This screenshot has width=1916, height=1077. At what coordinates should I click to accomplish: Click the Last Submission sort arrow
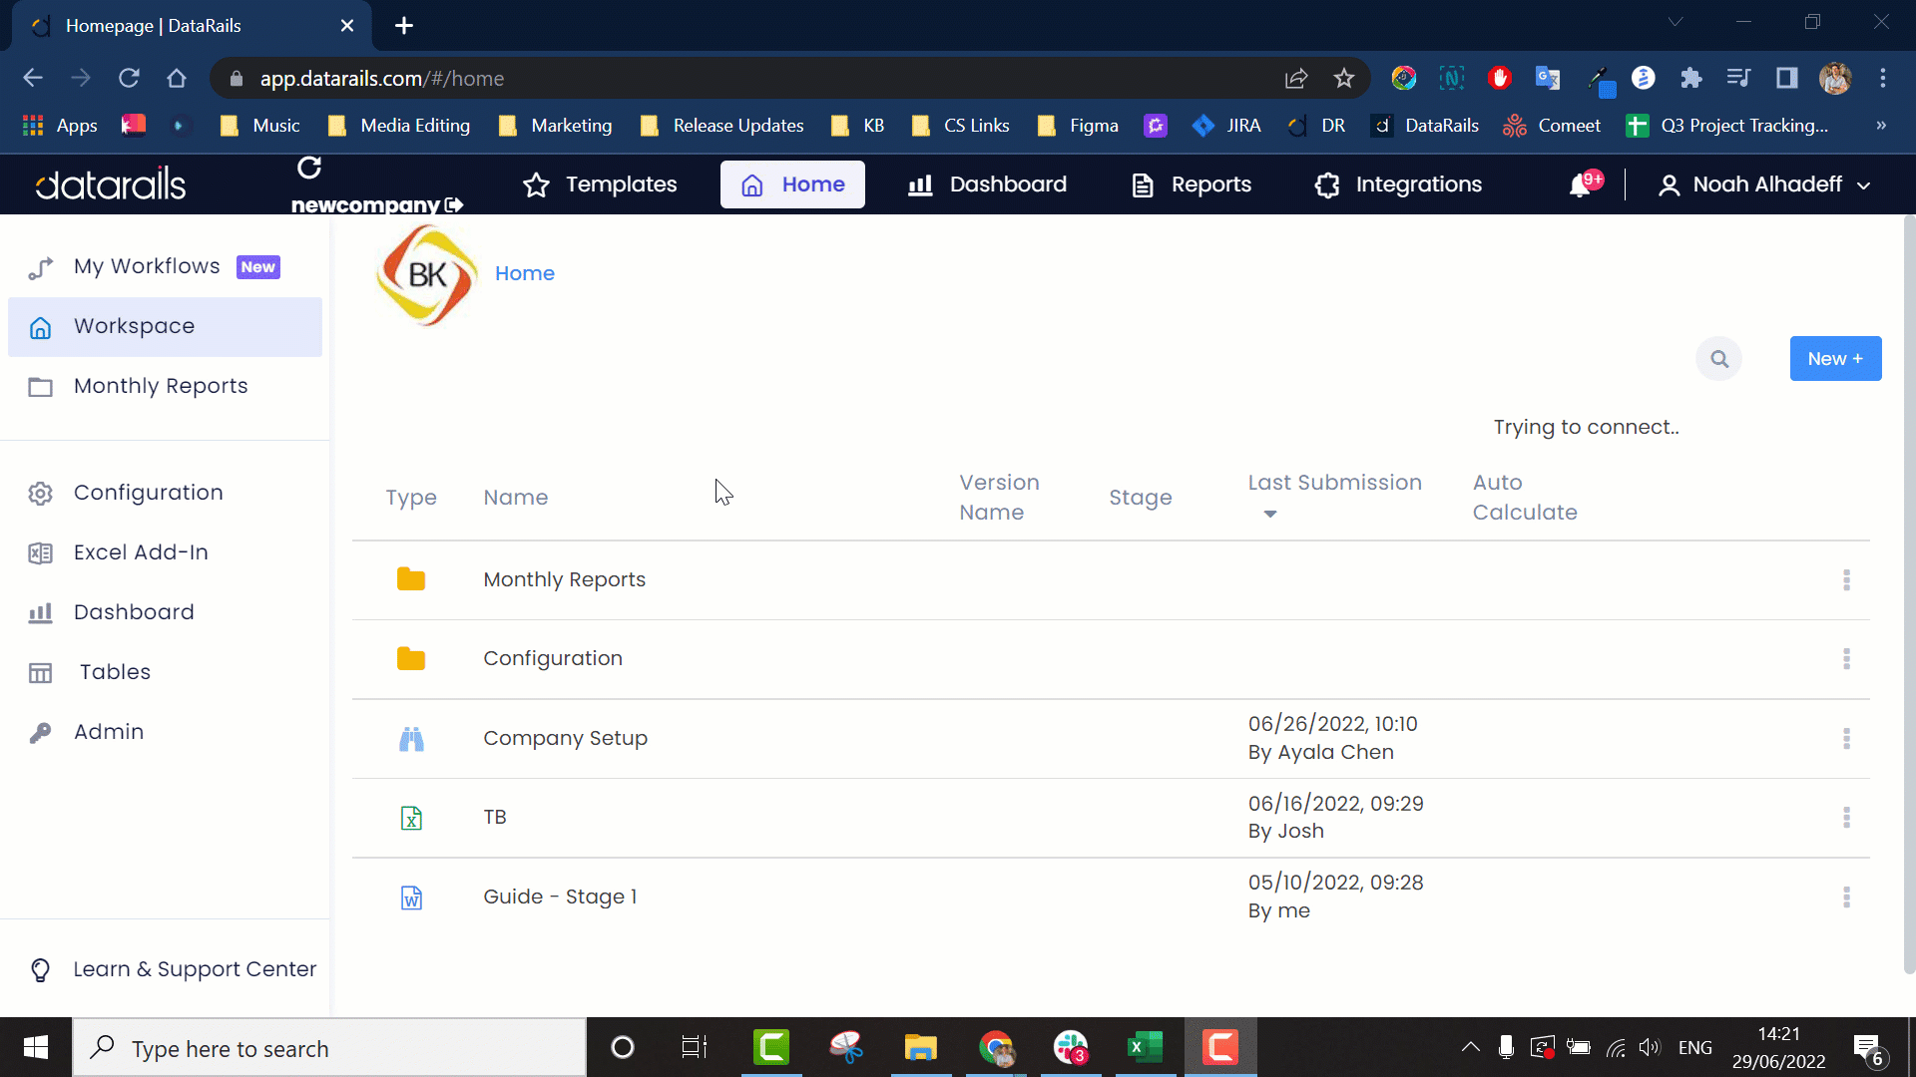[x=1270, y=514]
